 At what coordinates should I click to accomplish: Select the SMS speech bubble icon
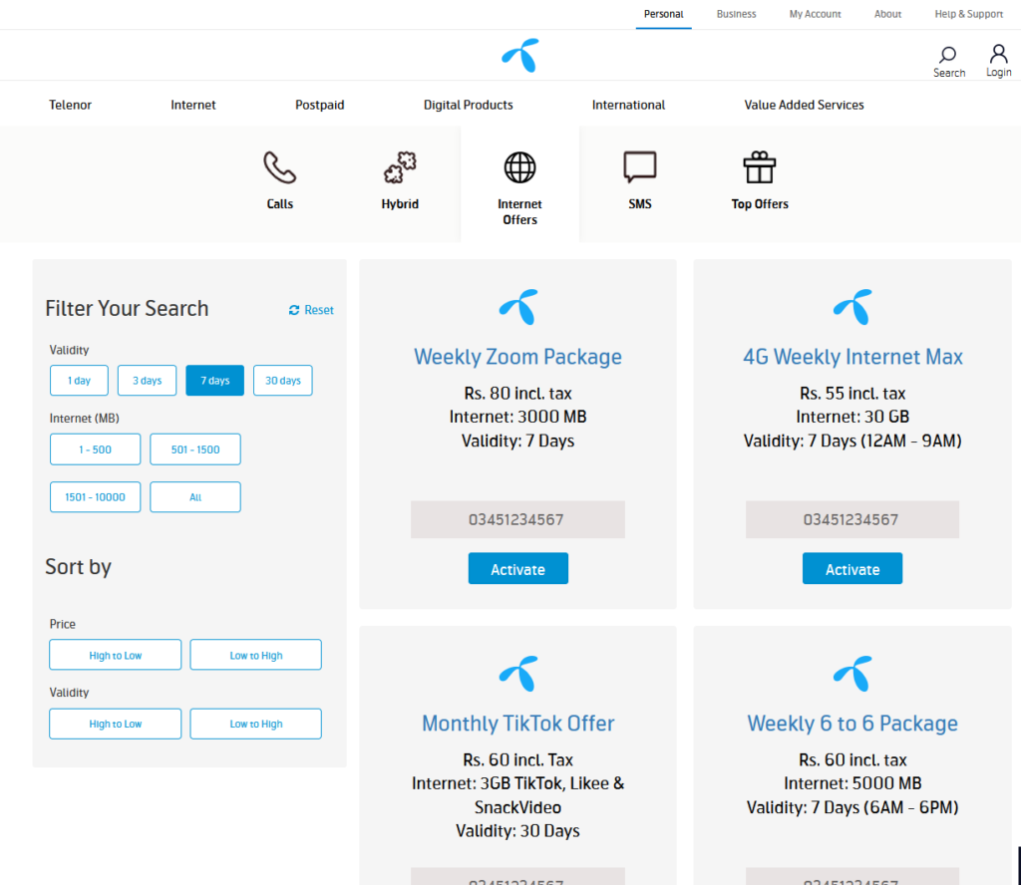click(x=639, y=167)
